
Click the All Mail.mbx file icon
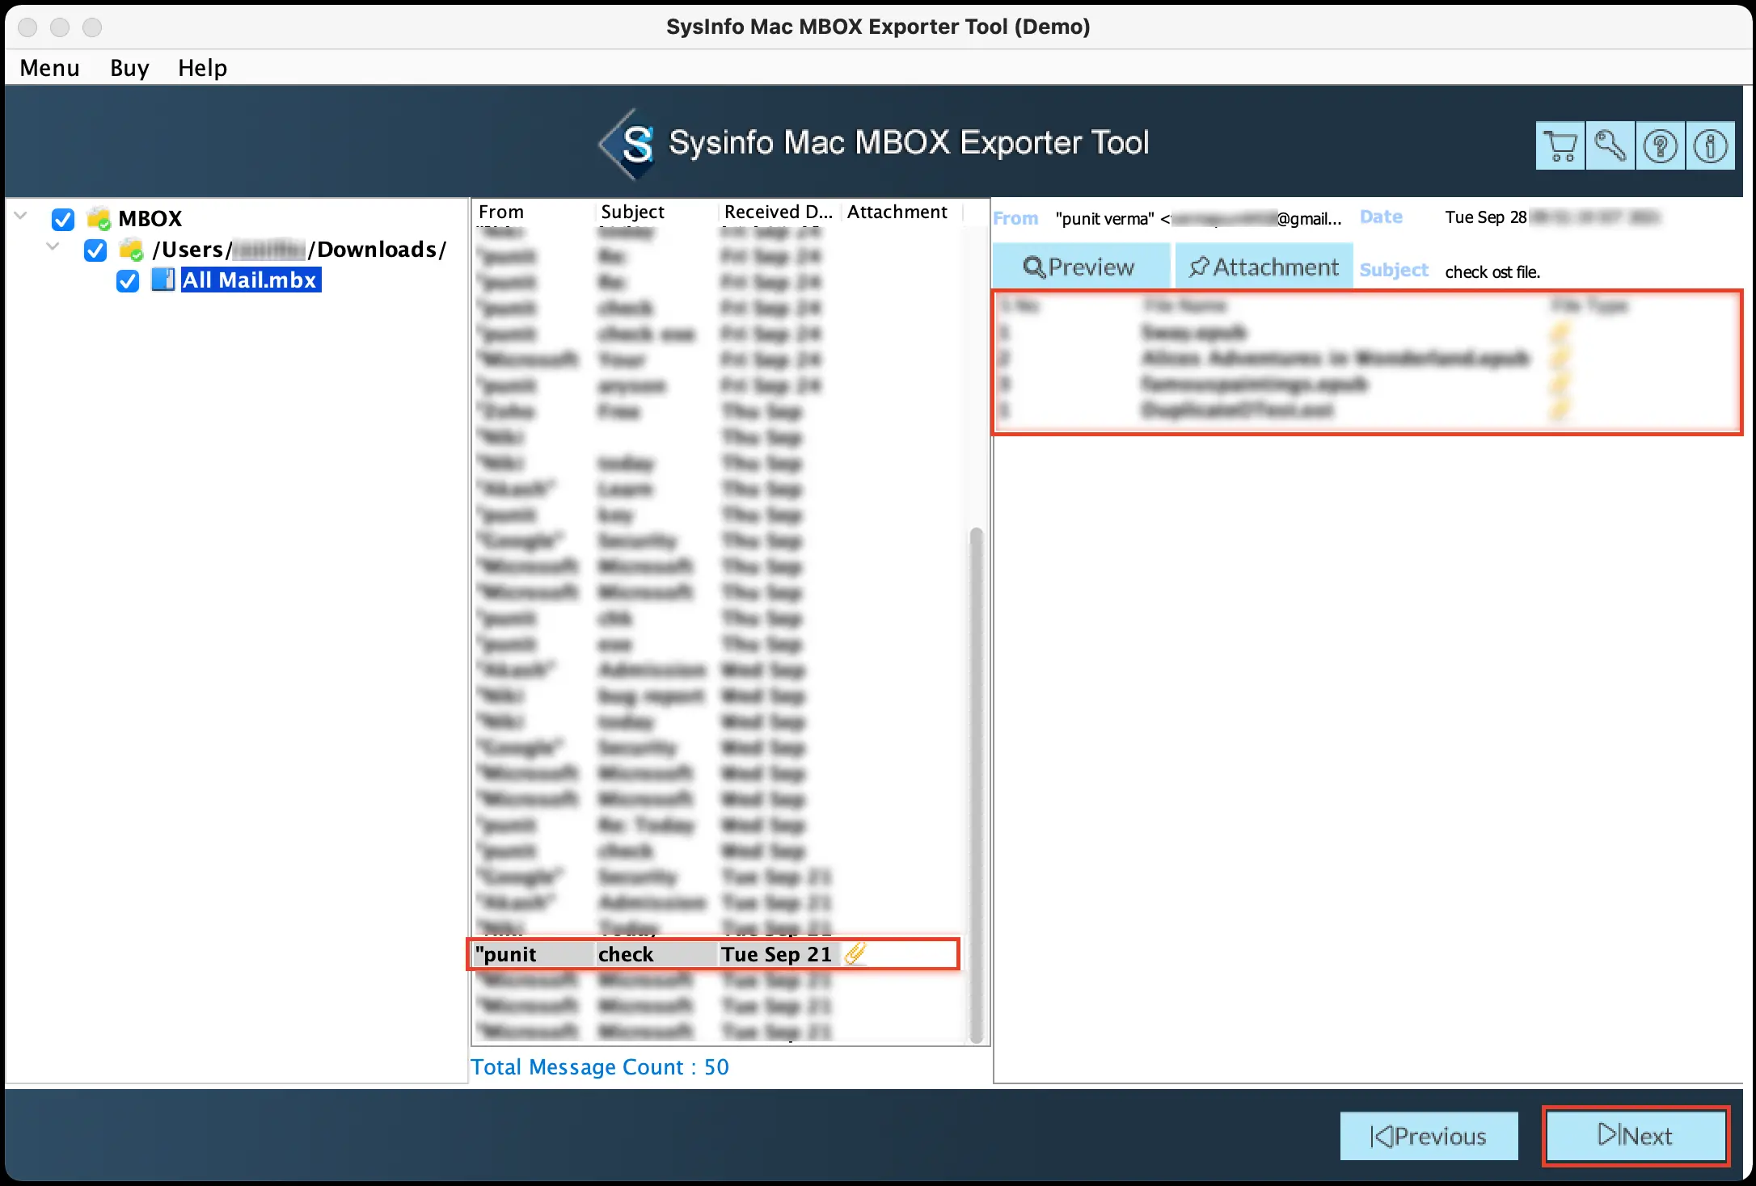click(x=163, y=280)
